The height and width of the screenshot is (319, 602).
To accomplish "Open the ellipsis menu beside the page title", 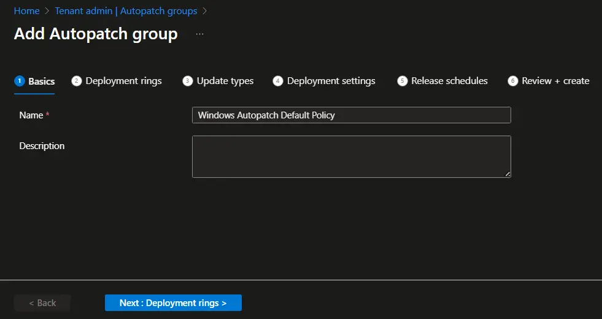I will [199, 34].
